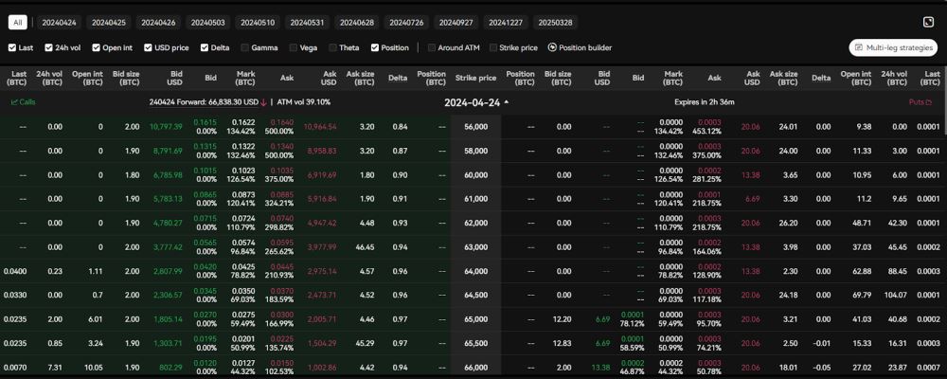Uncheck the Last checkbox
The height and width of the screenshot is (379, 947).
12,47
